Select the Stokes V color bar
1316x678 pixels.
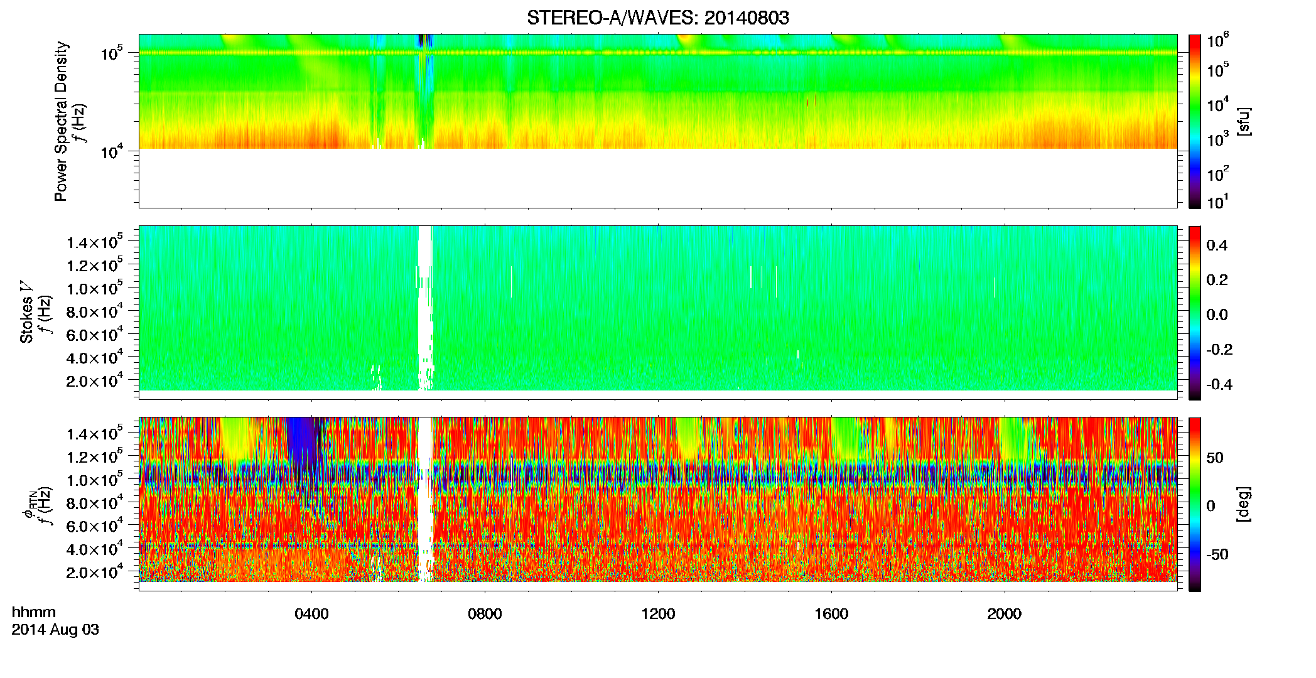click(1195, 313)
